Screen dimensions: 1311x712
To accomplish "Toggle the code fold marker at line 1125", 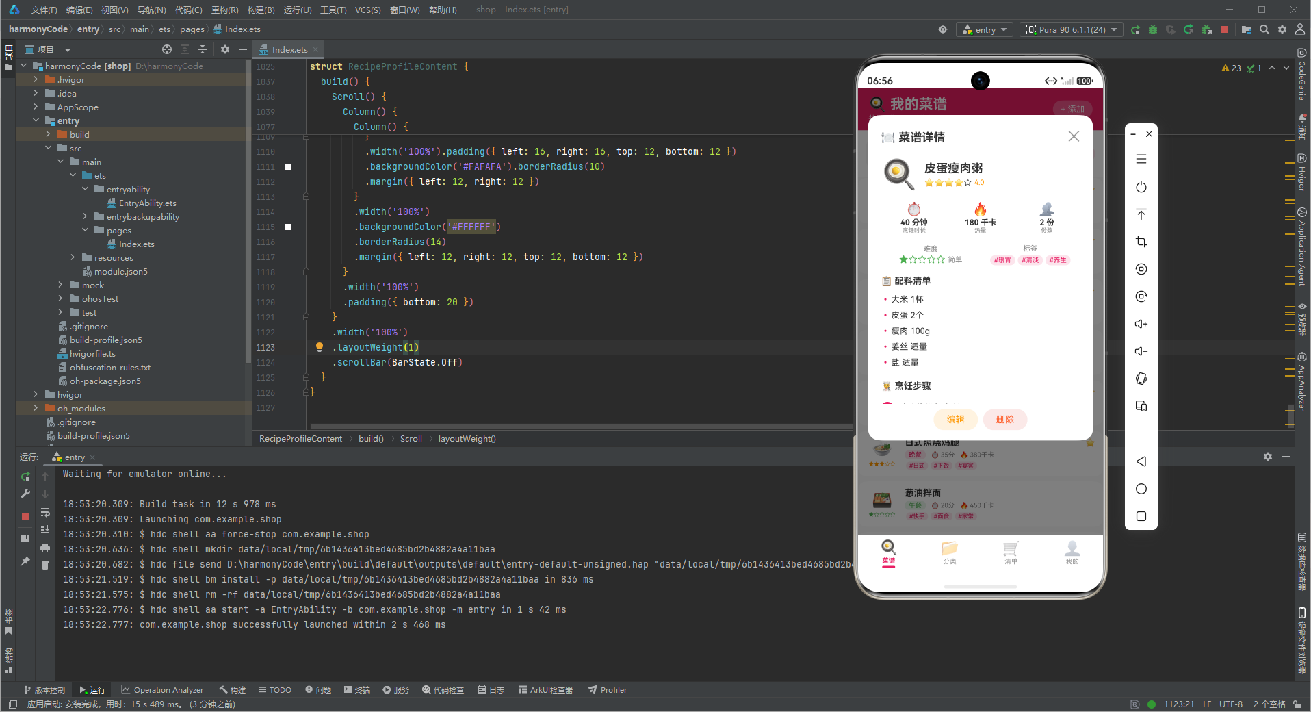I will coord(306,377).
